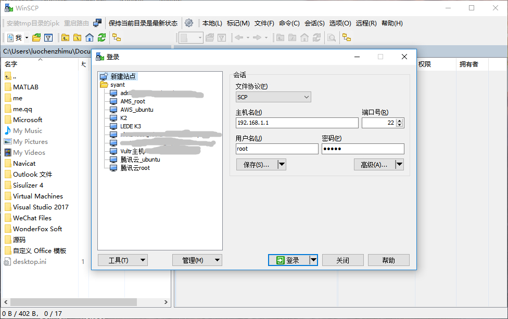
Task: Open preferences with the gear icon
Action: click(189, 23)
